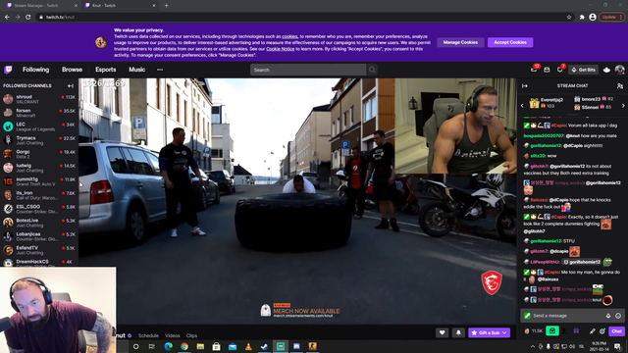This screenshot has width=628, height=353.
Task: Click Accept Cookies button
Action: coord(510,42)
